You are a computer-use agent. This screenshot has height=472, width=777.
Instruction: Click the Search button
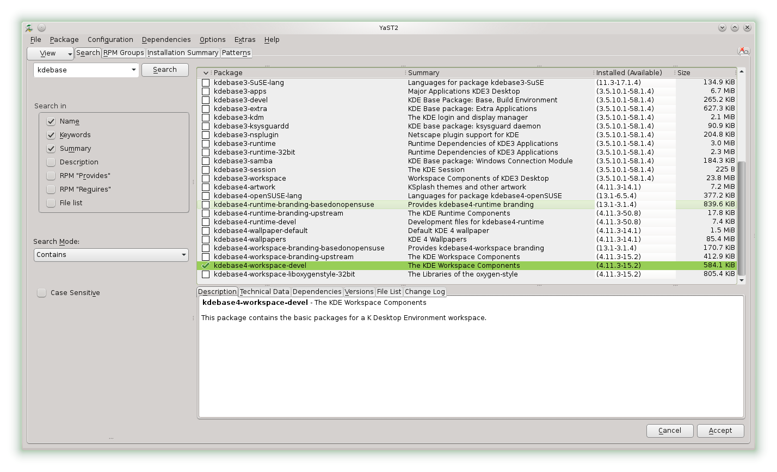coord(165,70)
